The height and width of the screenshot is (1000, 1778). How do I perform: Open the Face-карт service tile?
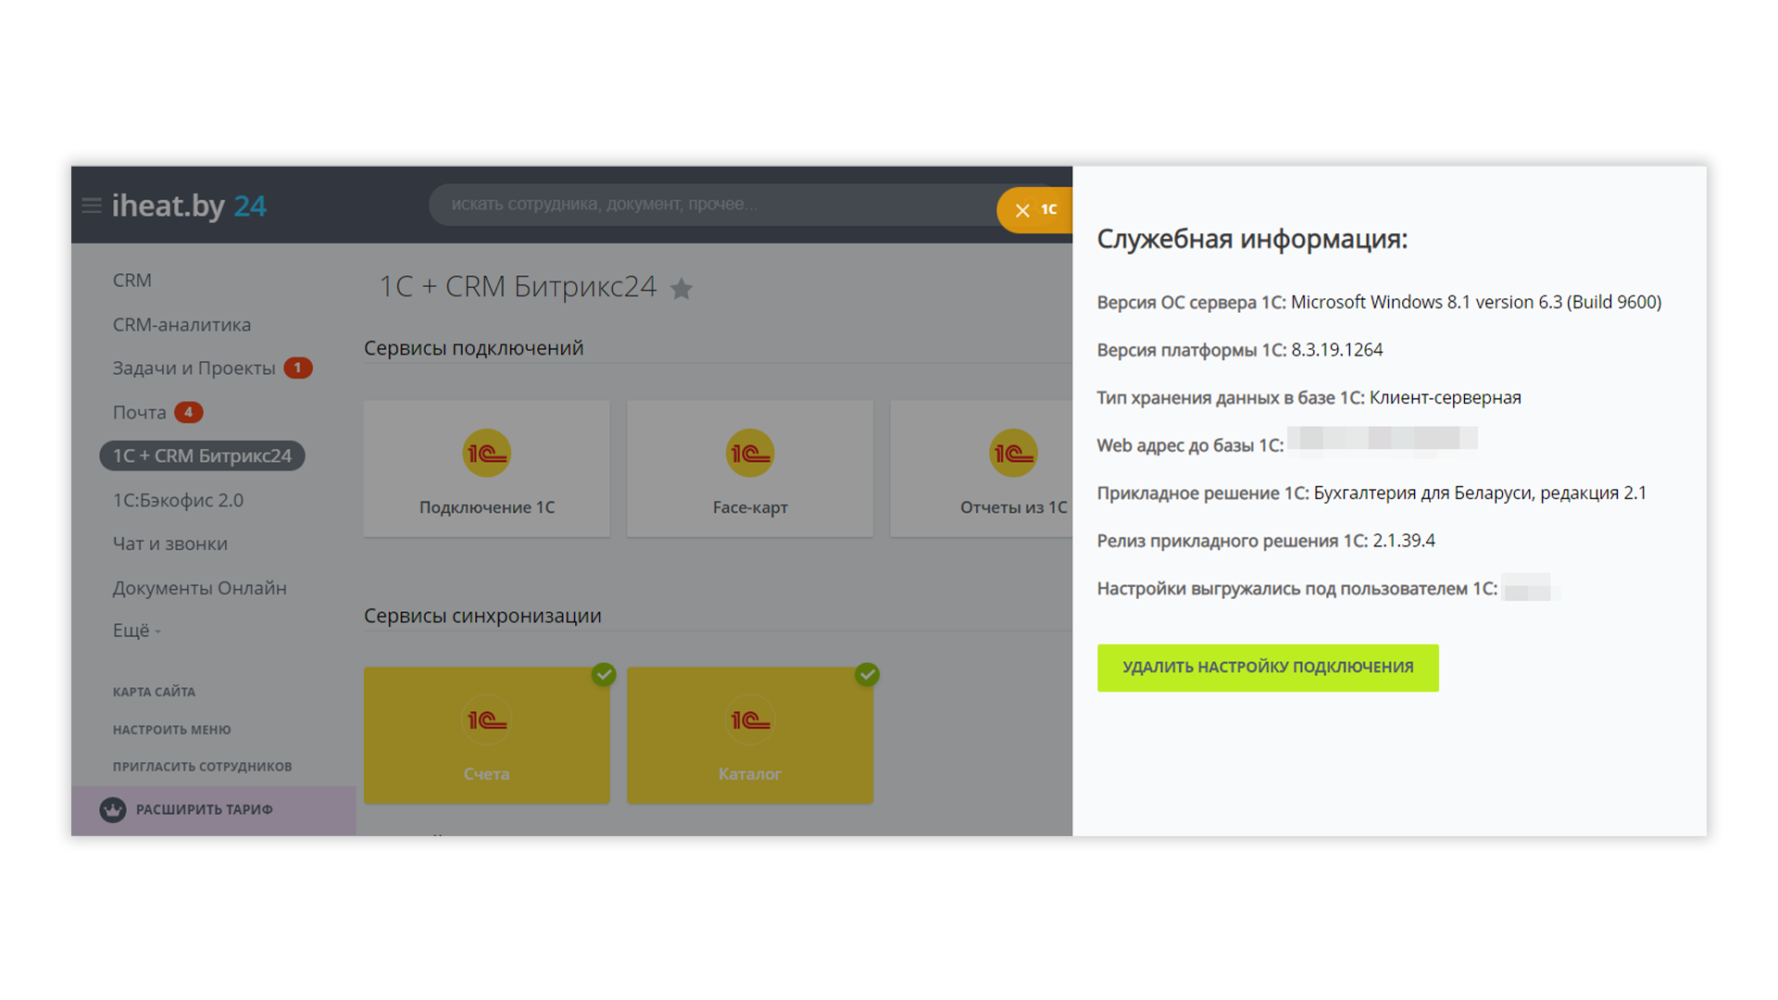(749, 469)
